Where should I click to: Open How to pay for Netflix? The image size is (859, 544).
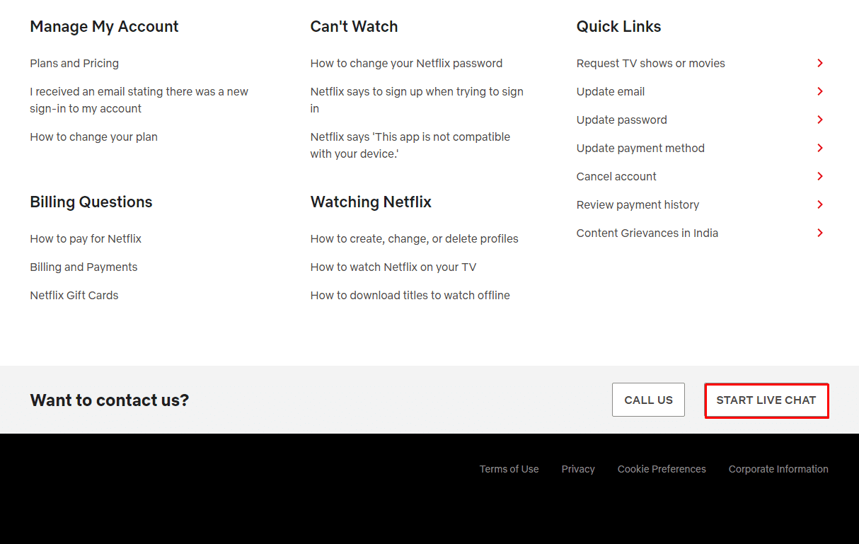pyautogui.click(x=86, y=238)
